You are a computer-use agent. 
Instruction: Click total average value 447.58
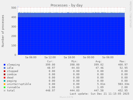tap(99, 91)
